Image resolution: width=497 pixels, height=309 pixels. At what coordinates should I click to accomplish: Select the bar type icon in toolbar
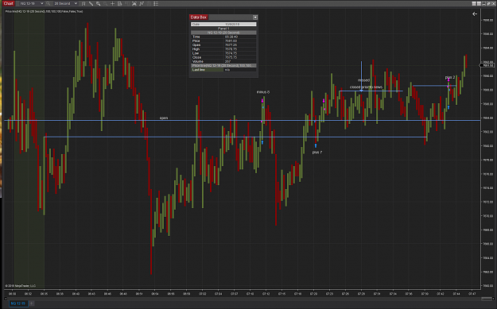pos(83,3)
